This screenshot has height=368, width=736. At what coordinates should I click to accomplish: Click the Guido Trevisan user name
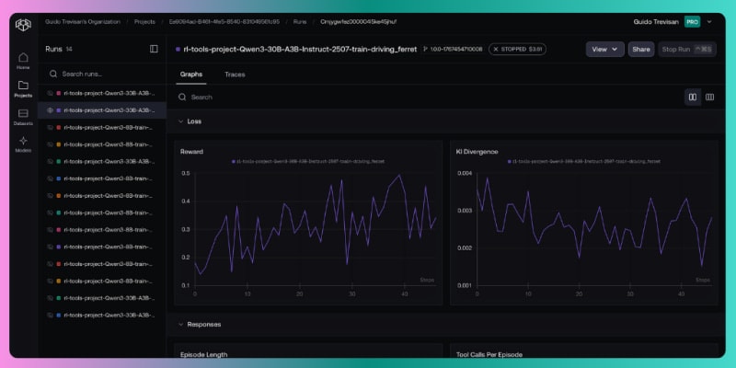(656, 21)
